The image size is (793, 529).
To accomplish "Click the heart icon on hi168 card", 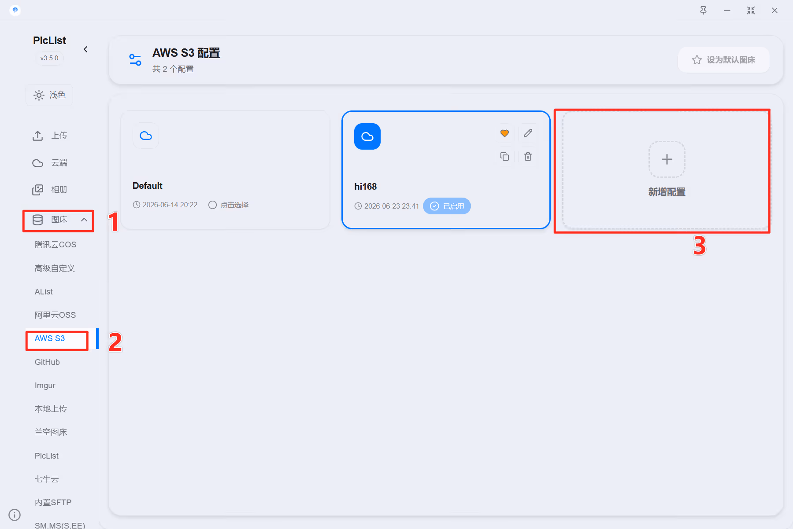I will (505, 133).
